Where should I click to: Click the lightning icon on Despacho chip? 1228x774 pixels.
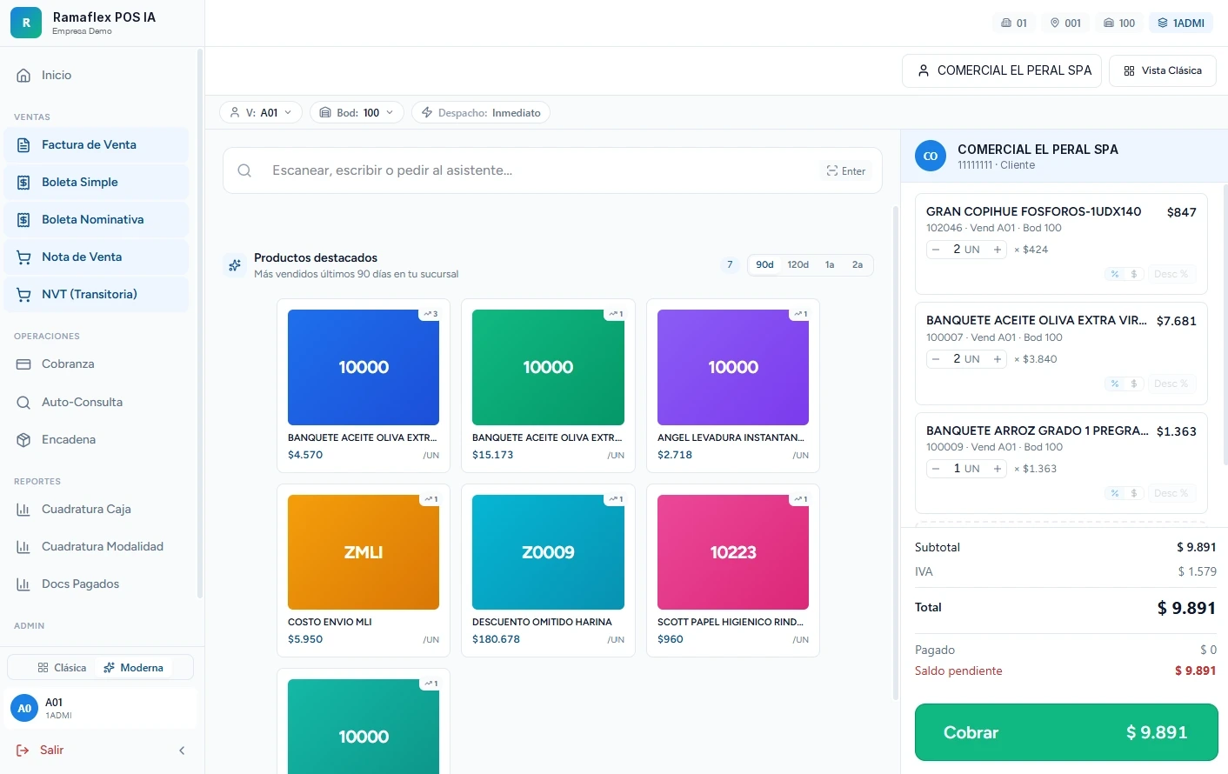pyautogui.click(x=427, y=113)
